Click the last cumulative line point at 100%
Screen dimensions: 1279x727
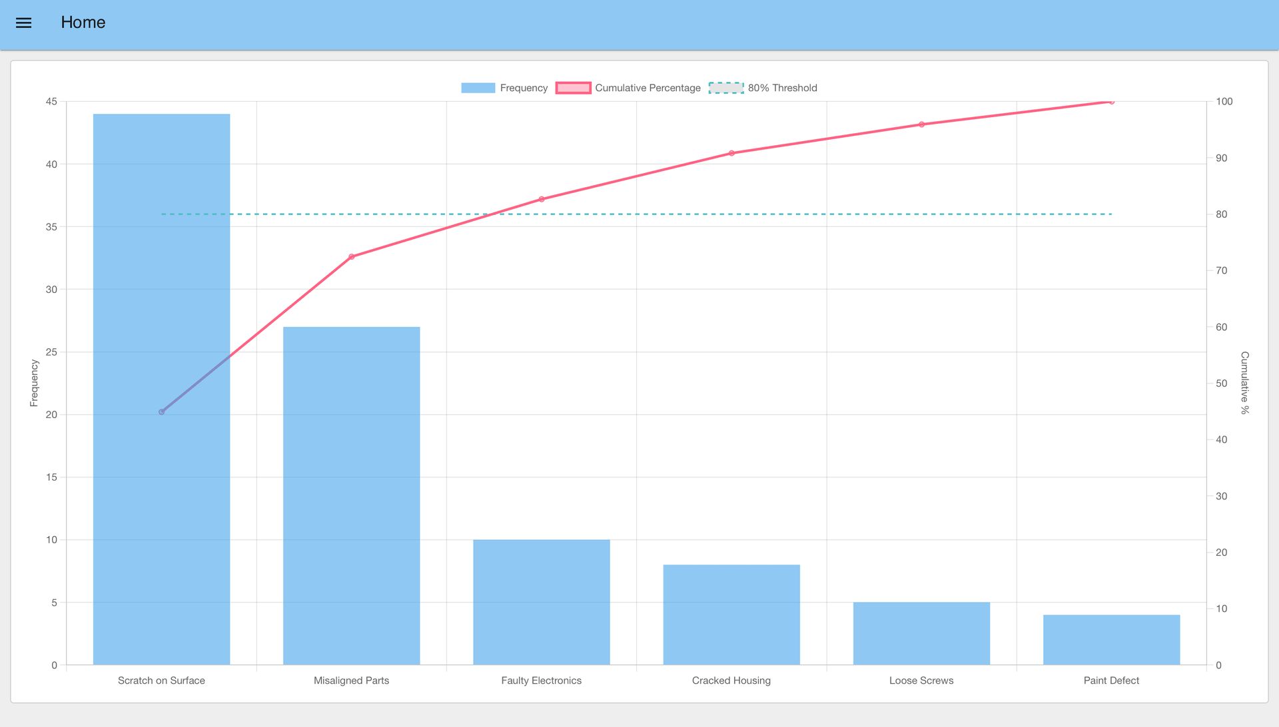click(x=1111, y=102)
